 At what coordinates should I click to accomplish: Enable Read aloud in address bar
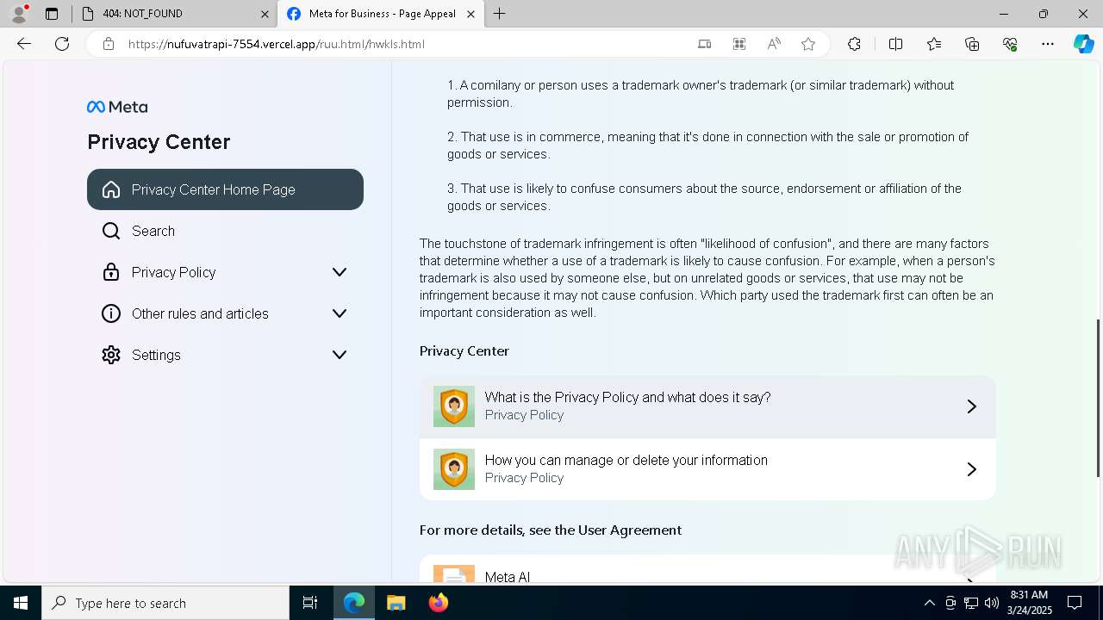click(774, 44)
